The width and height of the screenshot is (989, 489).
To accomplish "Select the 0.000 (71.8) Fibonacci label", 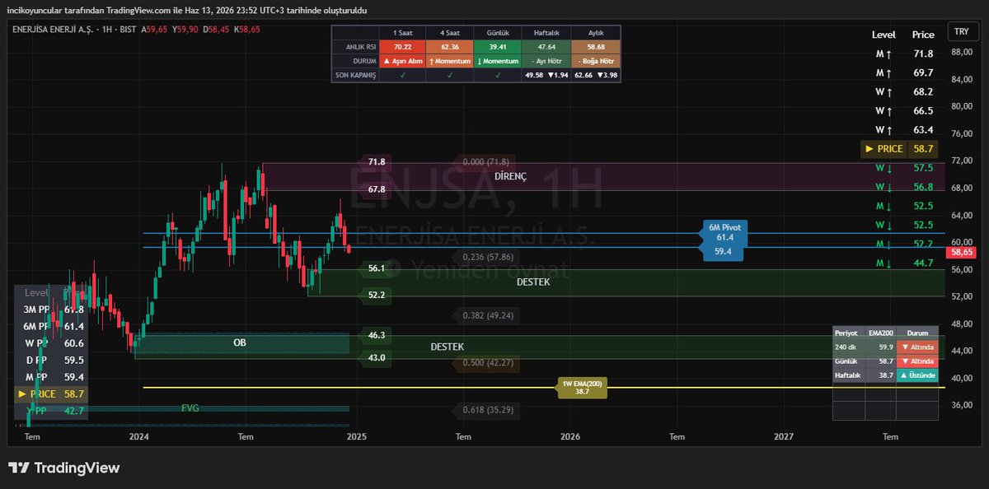I will click(x=486, y=162).
